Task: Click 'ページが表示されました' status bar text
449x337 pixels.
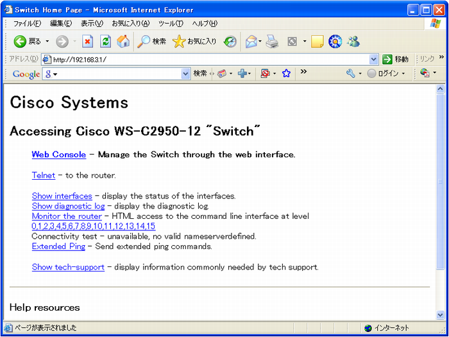Action: click(46, 328)
